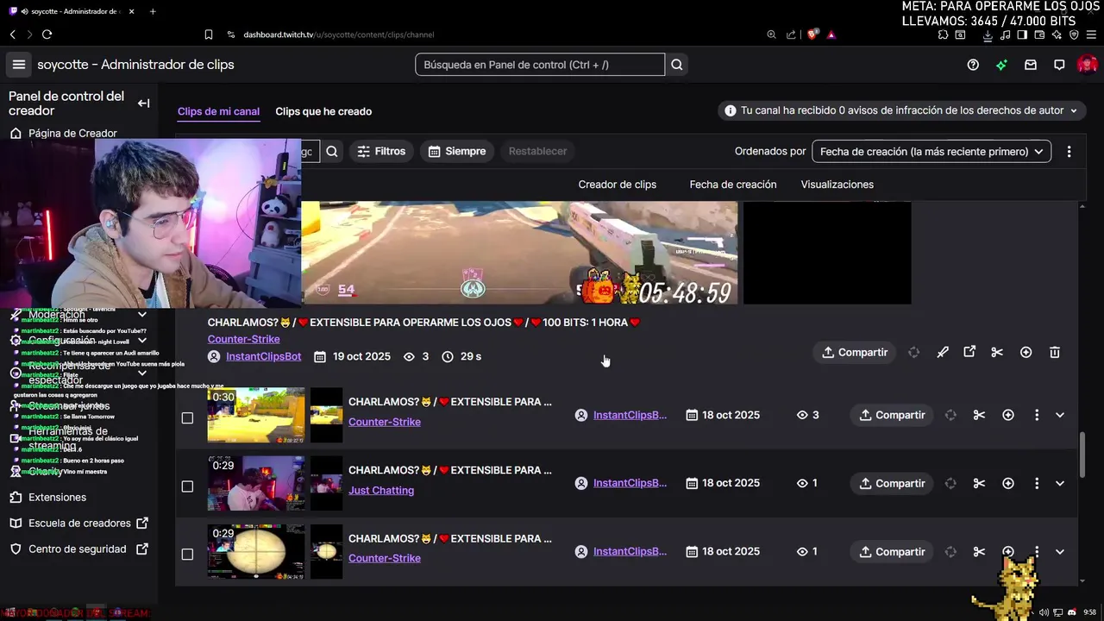Click scissors on the 0:30 Counter-Strike clip row
This screenshot has width=1104, height=621.
979,415
